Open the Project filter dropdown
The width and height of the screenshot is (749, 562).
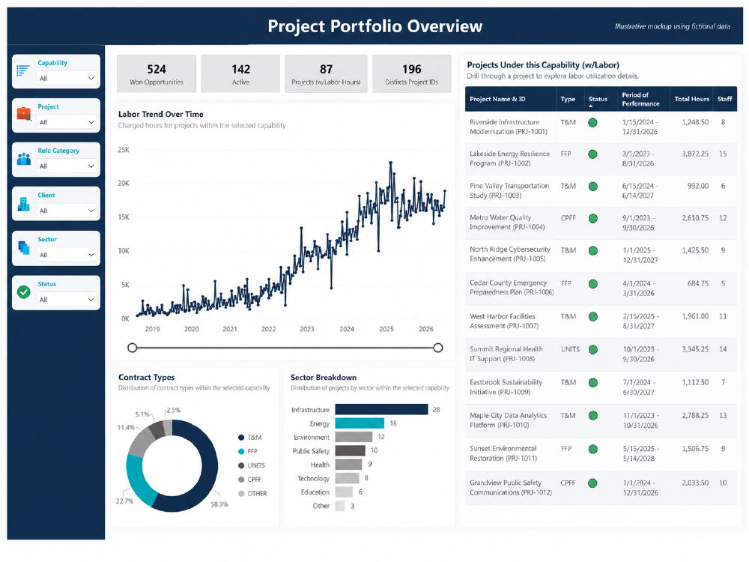click(x=67, y=122)
